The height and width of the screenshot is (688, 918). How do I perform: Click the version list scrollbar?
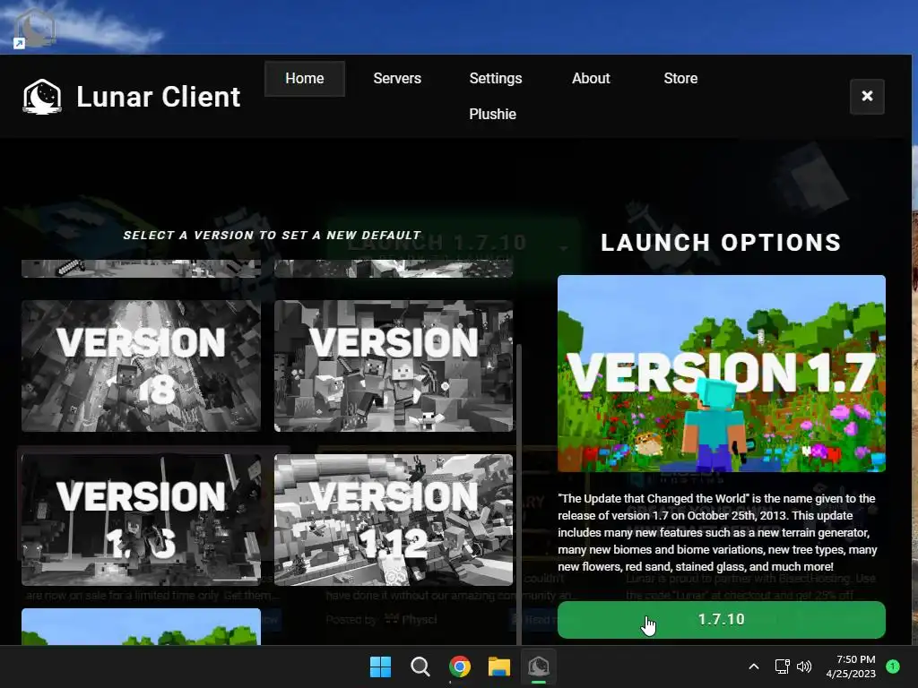(x=519, y=494)
